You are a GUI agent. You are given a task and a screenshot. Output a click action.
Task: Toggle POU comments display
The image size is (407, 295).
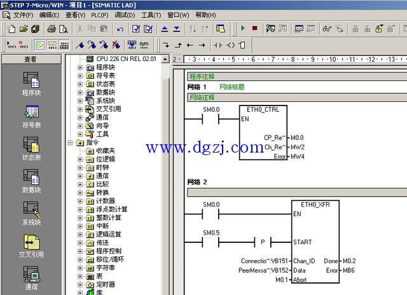[x=40, y=45]
